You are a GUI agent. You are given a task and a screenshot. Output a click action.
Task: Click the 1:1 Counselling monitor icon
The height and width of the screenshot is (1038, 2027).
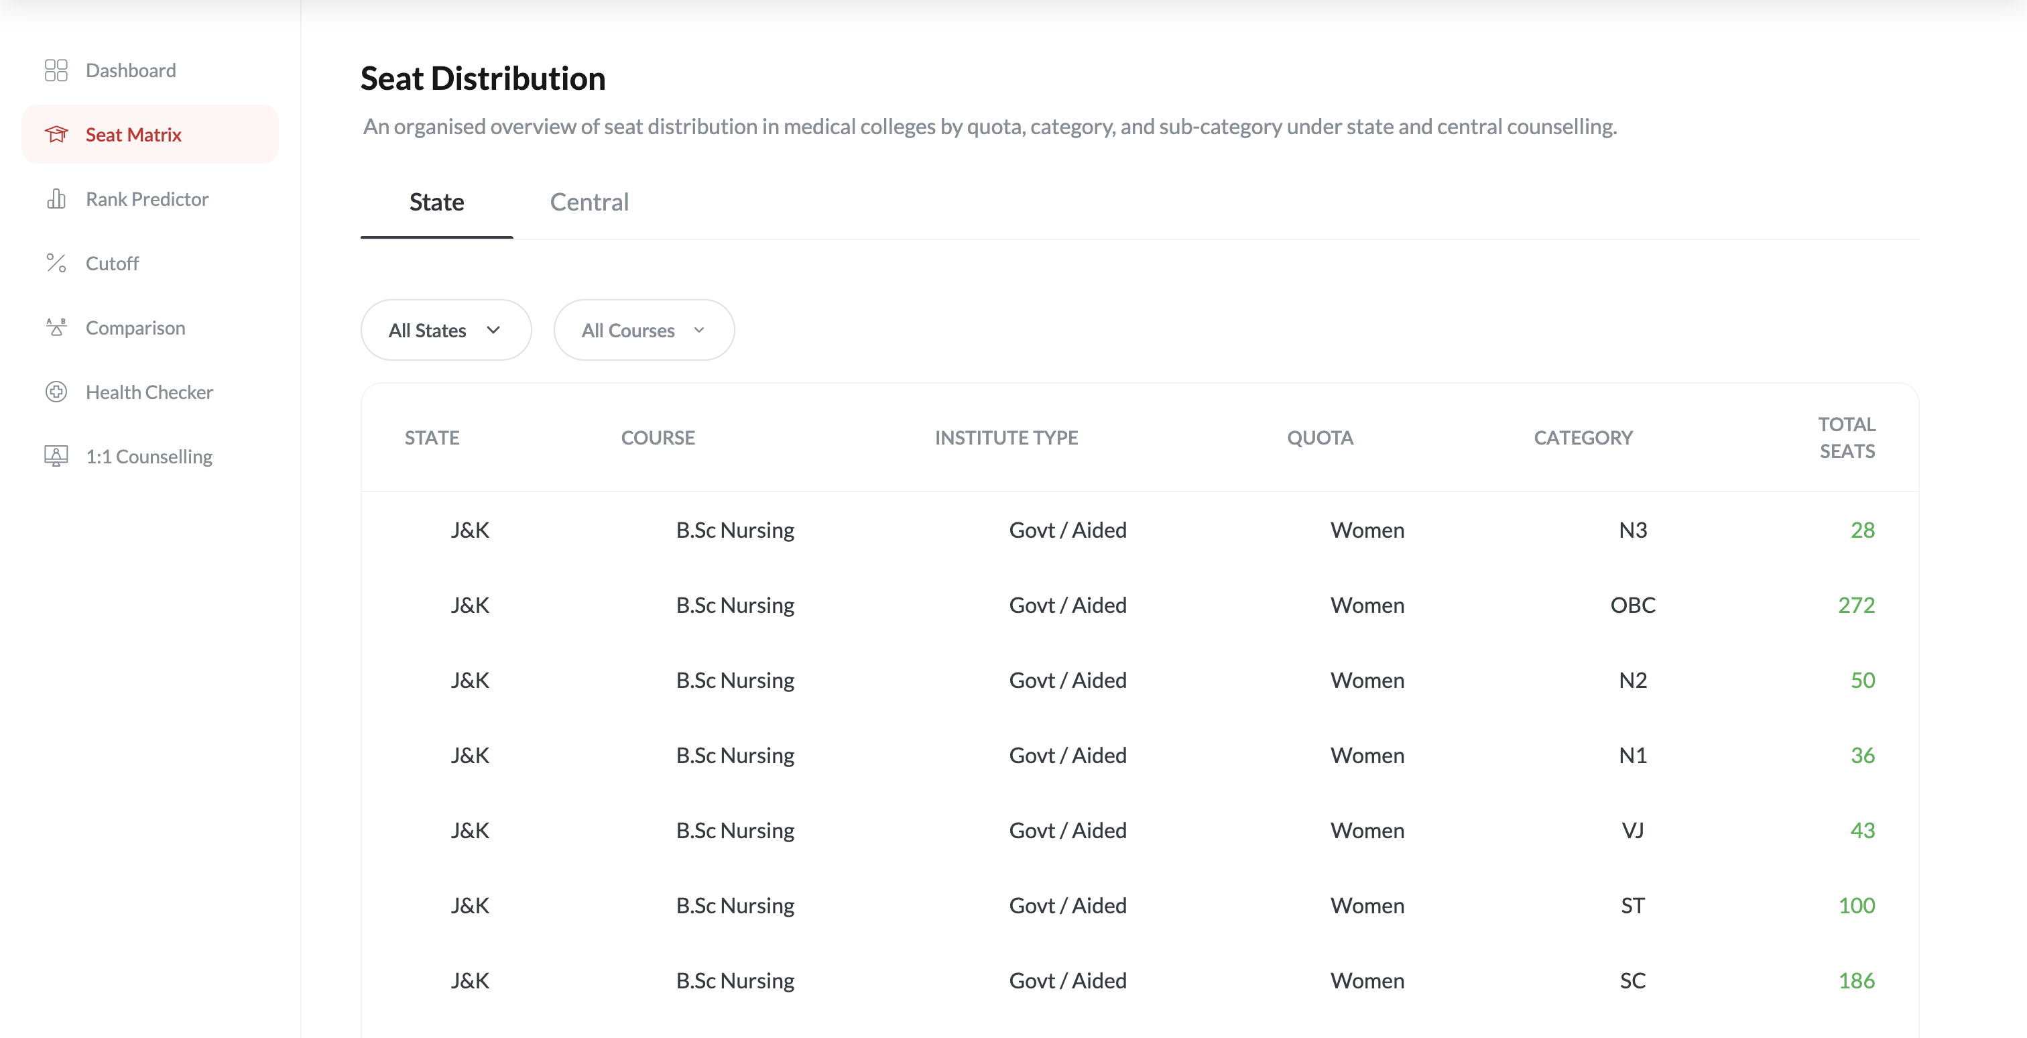coord(56,457)
